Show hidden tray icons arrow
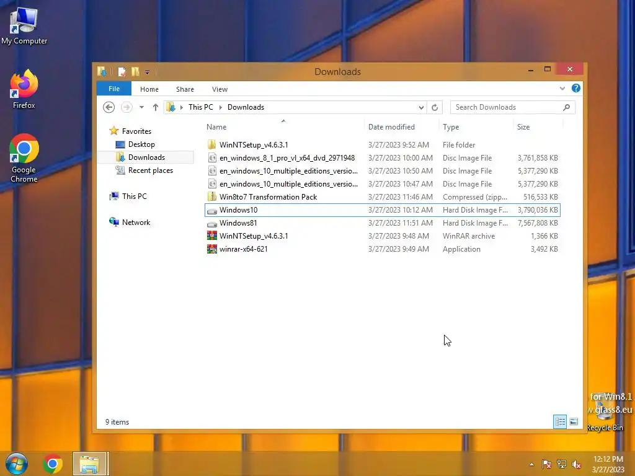The width and height of the screenshot is (635, 476). click(531, 464)
